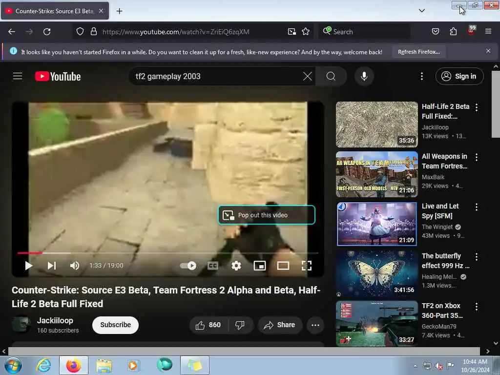
Task: Reload the current page
Action: coord(47,32)
